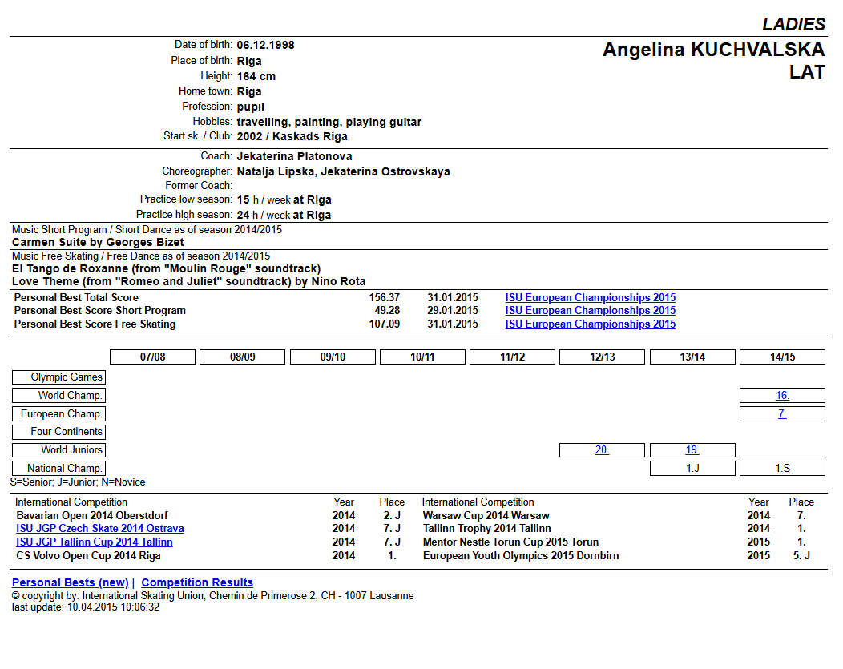Click Bavarian Open 2014 Oberstdorf entry
This screenshot has width=843, height=669.
[92, 515]
